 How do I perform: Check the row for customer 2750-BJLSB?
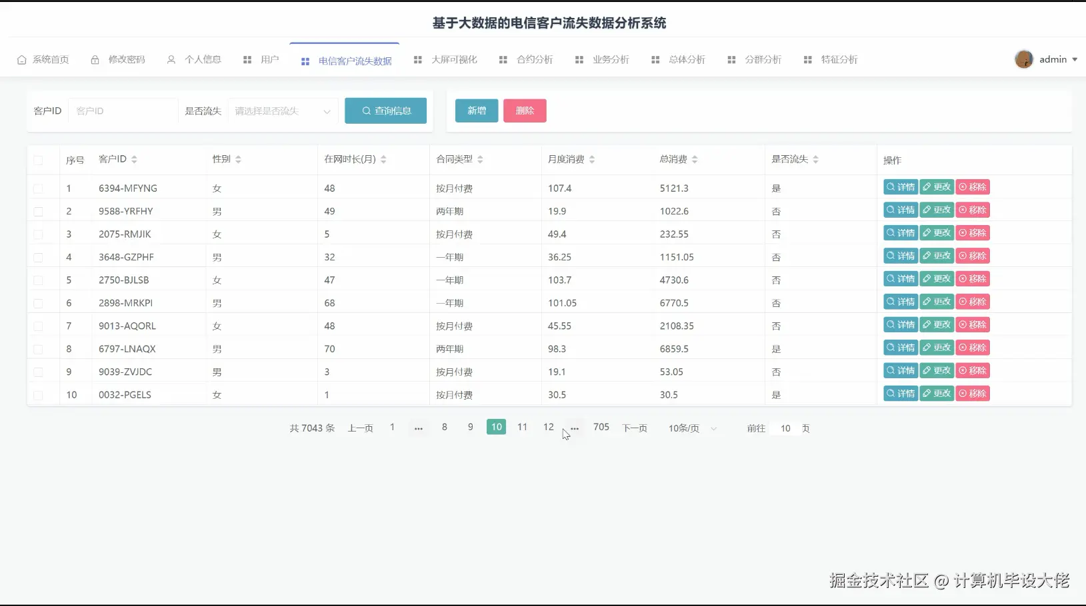38,280
